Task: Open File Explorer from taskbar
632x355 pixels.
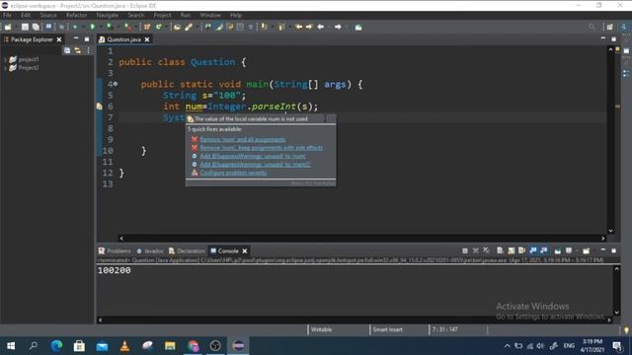Action: coord(170,346)
